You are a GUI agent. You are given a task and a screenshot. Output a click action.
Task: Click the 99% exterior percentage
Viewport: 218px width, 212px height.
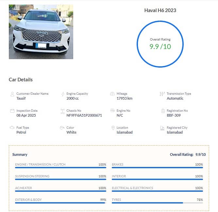pyautogui.click(x=103, y=200)
